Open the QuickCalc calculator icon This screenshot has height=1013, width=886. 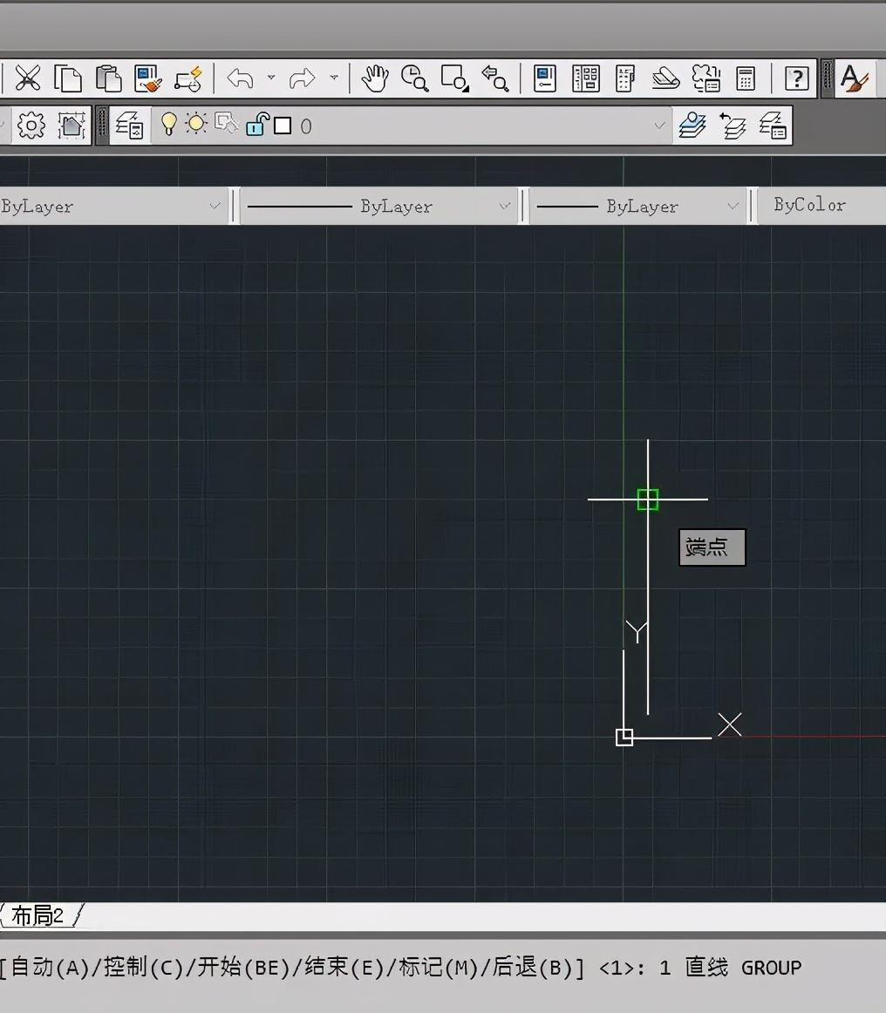tap(746, 78)
